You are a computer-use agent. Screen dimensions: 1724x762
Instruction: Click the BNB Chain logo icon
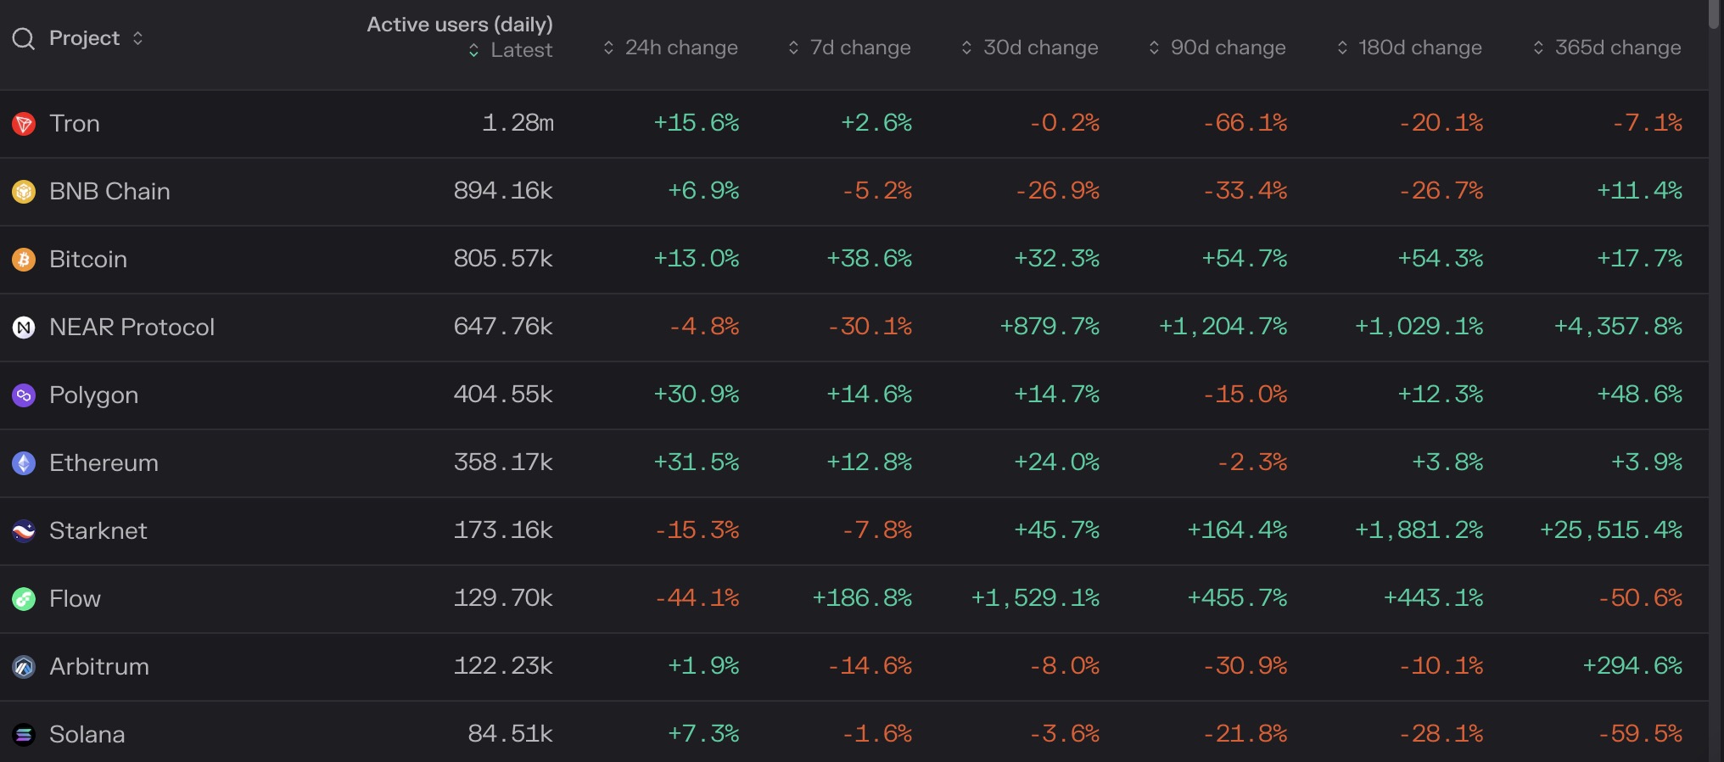tap(24, 192)
